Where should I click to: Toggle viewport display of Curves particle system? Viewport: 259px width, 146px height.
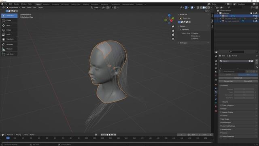(x=250, y=61)
